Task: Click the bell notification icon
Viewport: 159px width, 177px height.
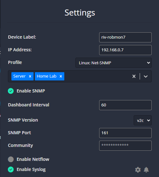Action: pos(146,170)
